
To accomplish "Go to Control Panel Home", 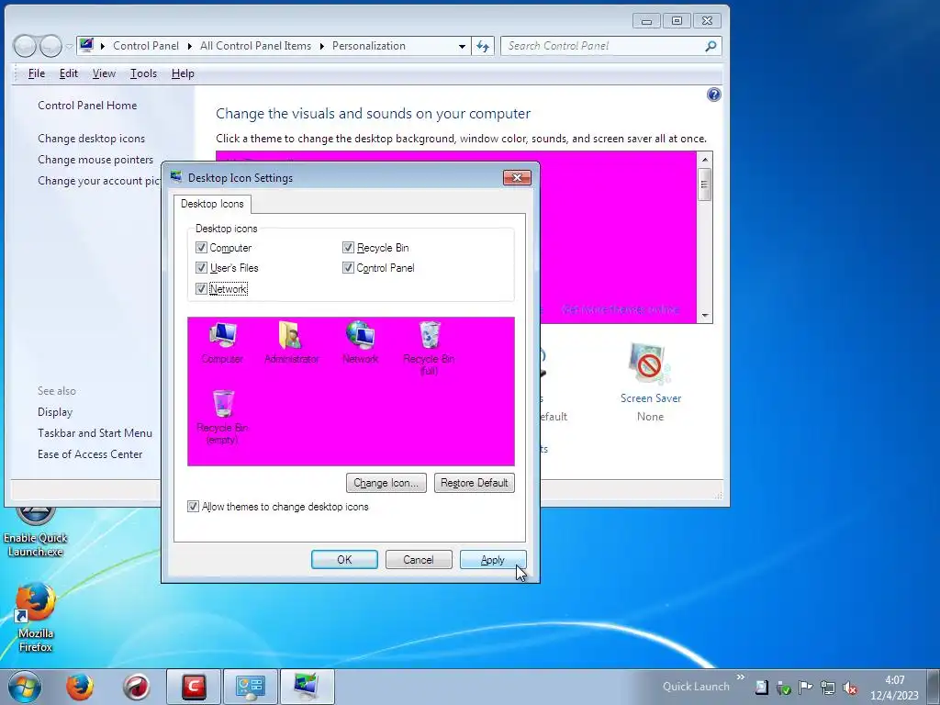I will pos(87,106).
